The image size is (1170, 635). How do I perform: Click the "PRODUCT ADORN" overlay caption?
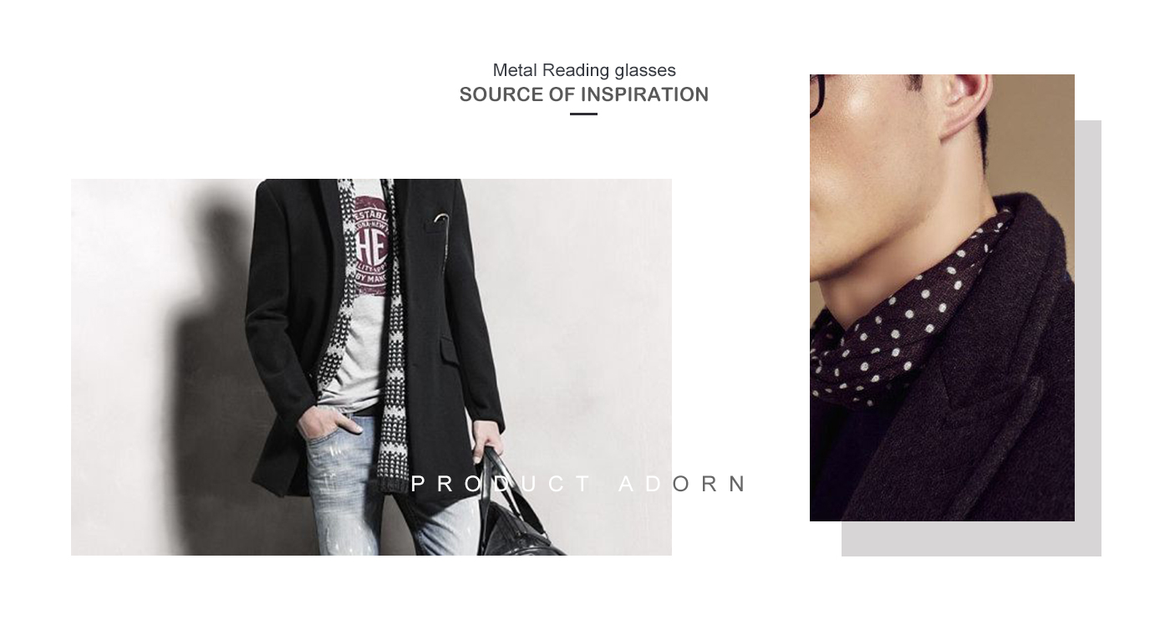tap(579, 484)
